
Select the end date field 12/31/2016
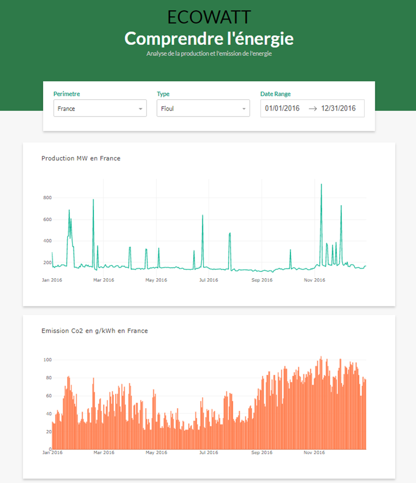pos(343,108)
